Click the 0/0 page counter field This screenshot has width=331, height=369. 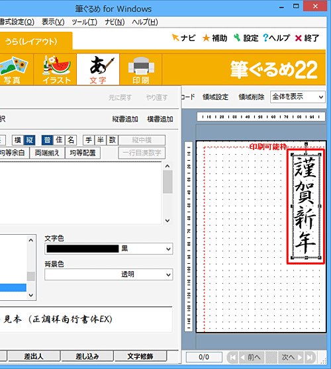(x=204, y=357)
